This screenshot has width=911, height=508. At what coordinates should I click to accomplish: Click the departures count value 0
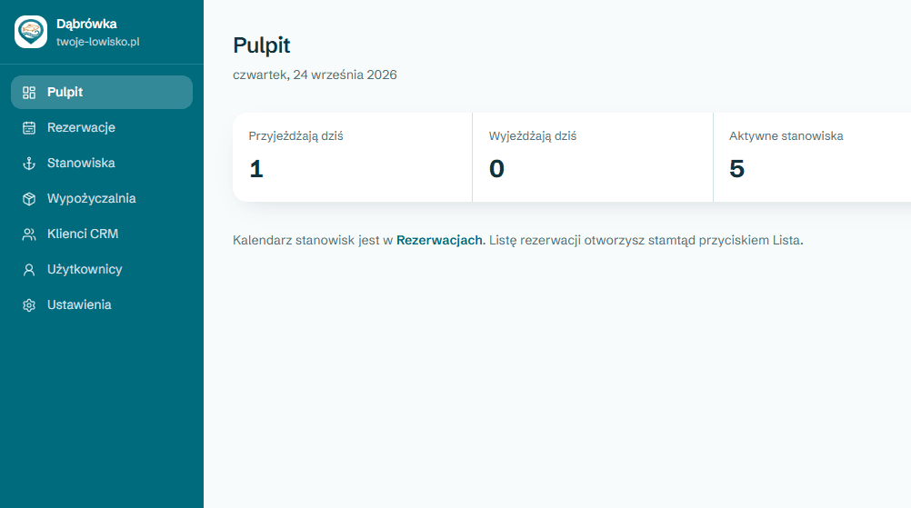(496, 169)
